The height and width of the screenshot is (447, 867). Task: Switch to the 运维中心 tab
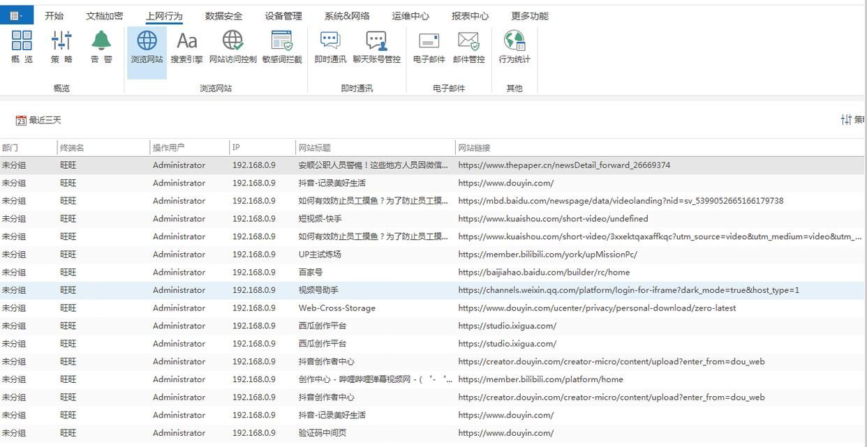(410, 15)
